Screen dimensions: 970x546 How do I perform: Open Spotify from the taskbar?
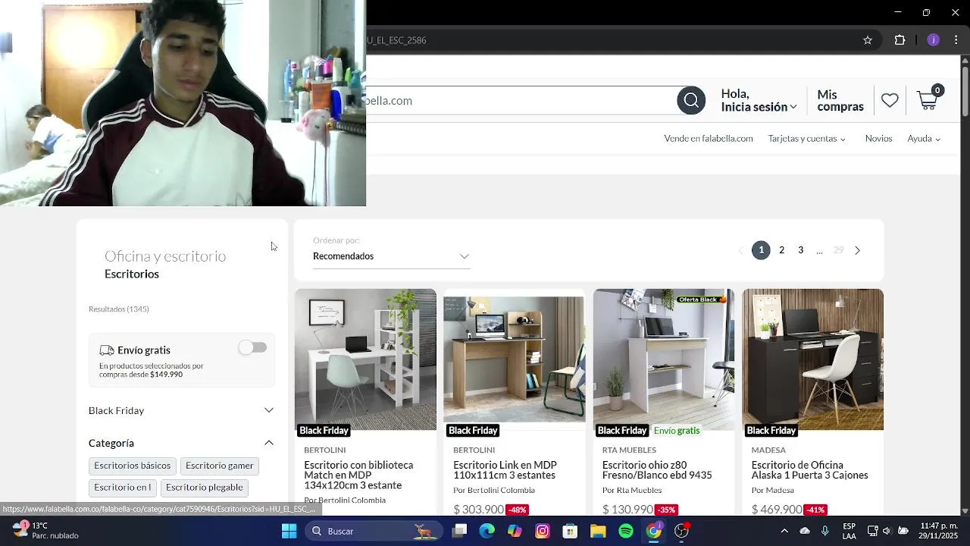tap(626, 531)
